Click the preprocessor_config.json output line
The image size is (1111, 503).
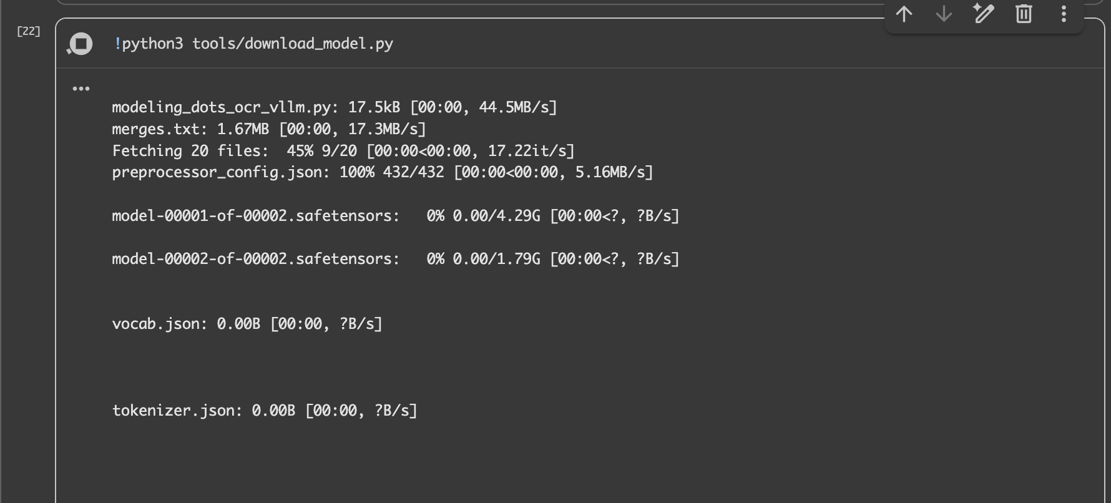pos(382,172)
